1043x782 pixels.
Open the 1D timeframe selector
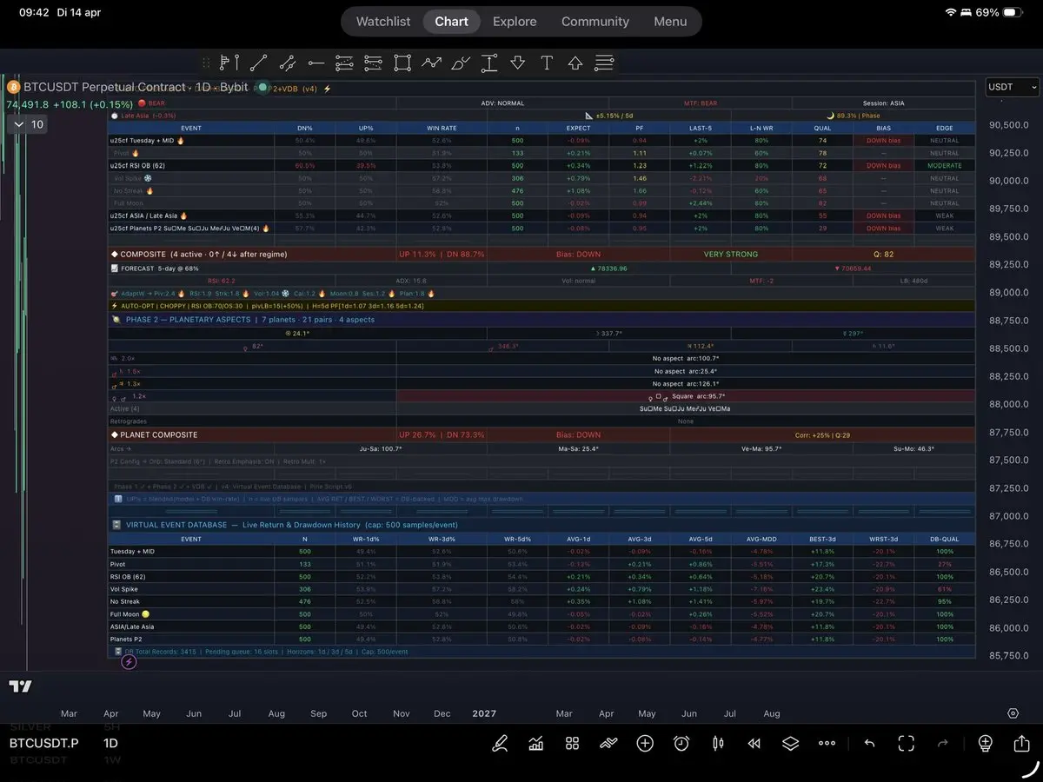[x=110, y=743]
